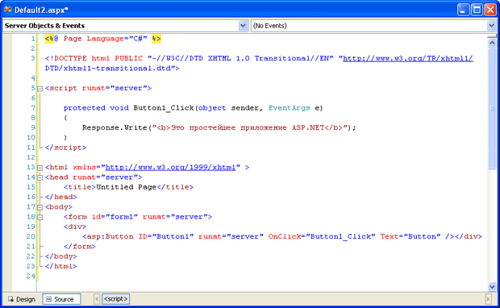500x308 pixels.
Task: Click vertical scrollbar up arrow
Action: pyautogui.click(x=492, y=43)
